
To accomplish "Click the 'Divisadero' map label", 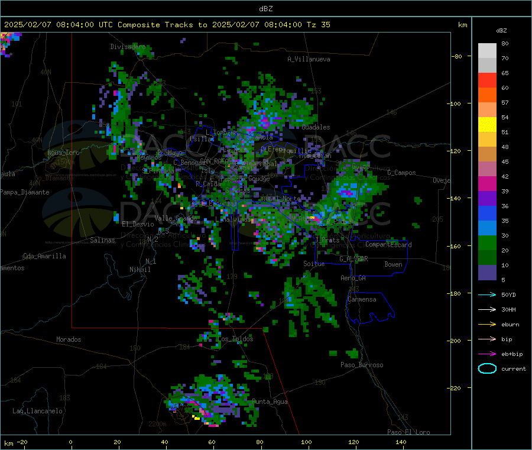I will (128, 47).
